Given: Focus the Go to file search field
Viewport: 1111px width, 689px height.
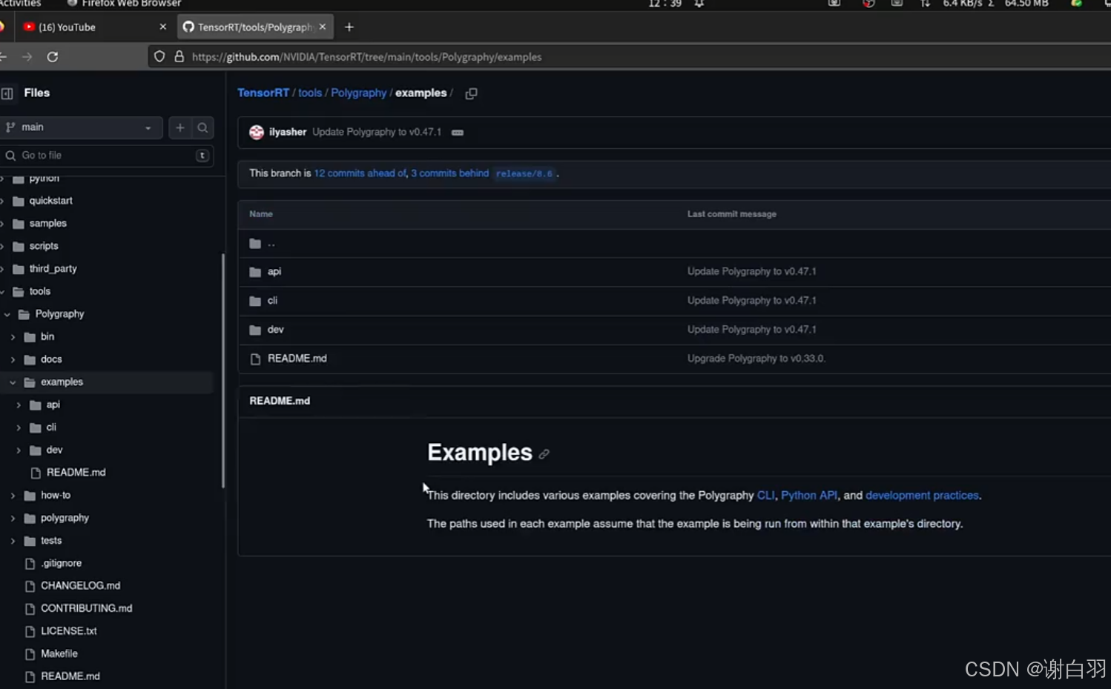Looking at the screenshot, I should [x=107, y=156].
